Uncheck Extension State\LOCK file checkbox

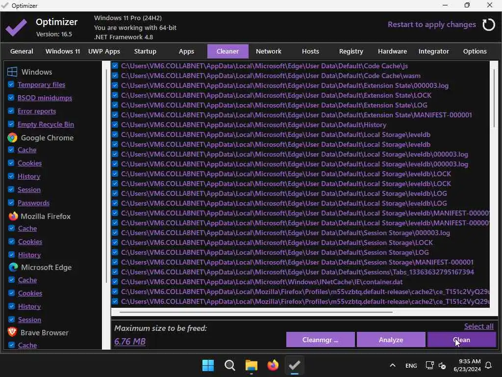click(x=115, y=95)
